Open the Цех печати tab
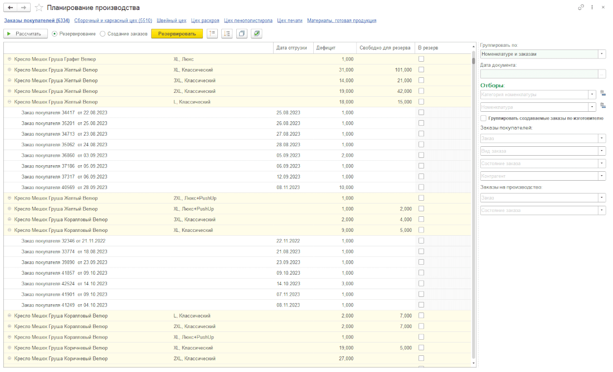This screenshot has width=613, height=372. (x=289, y=21)
